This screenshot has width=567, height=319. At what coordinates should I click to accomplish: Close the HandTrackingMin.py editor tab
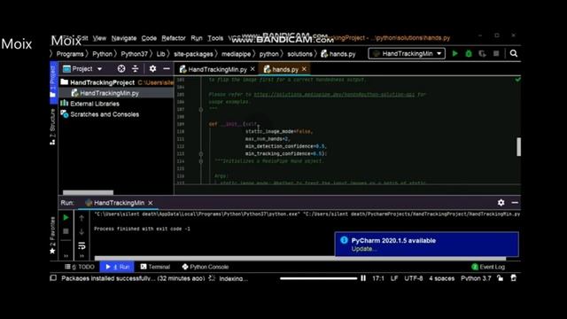(x=252, y=69)
